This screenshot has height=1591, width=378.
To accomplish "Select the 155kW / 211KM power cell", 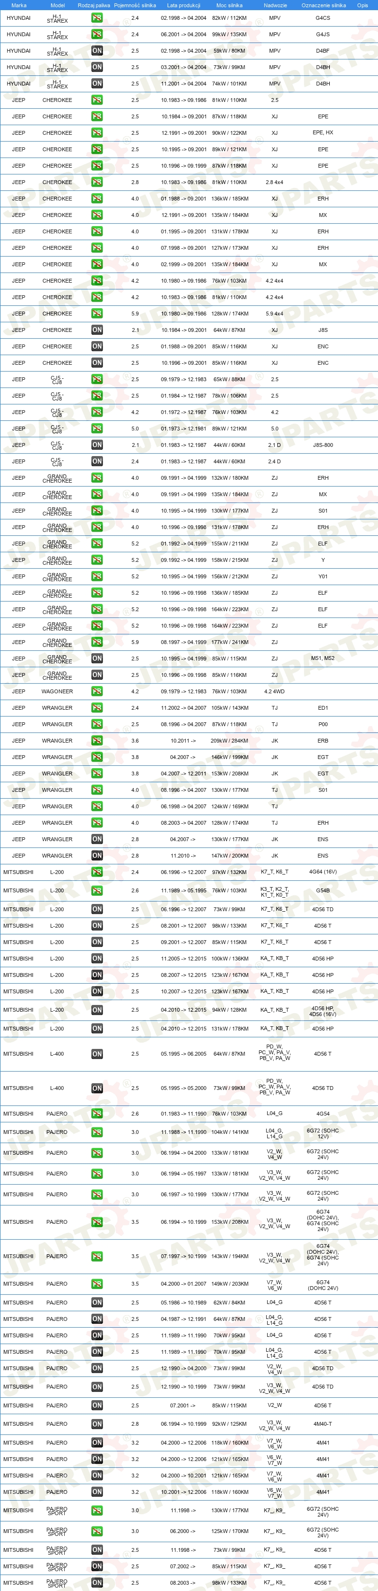I will (x=229, y=544).
